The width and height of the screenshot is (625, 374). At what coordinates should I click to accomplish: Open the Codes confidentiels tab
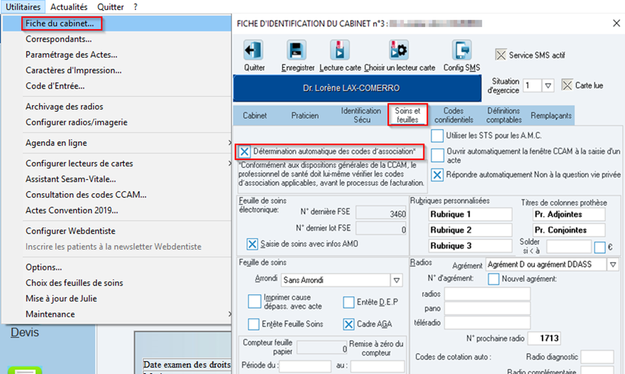coord(454,115)
